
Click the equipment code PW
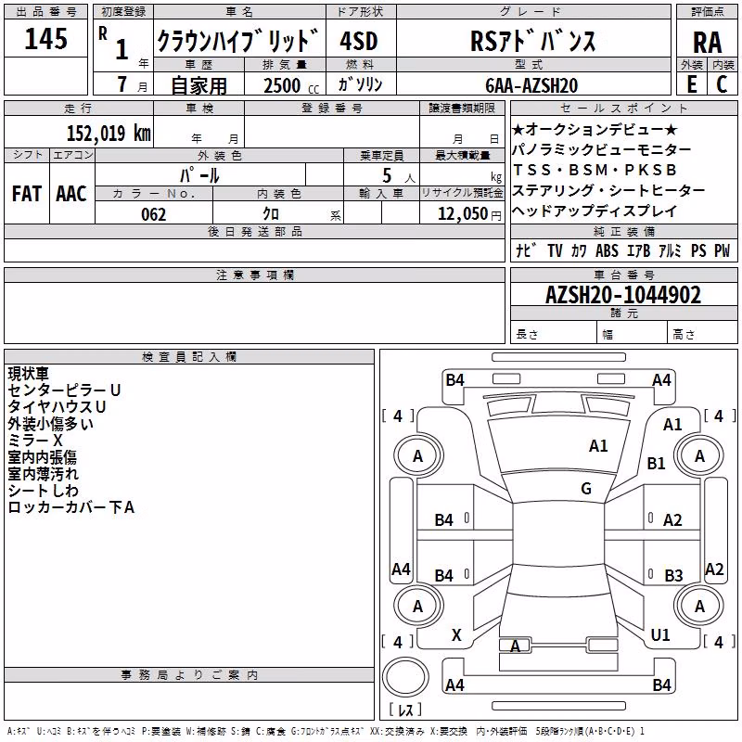[723, 250]
